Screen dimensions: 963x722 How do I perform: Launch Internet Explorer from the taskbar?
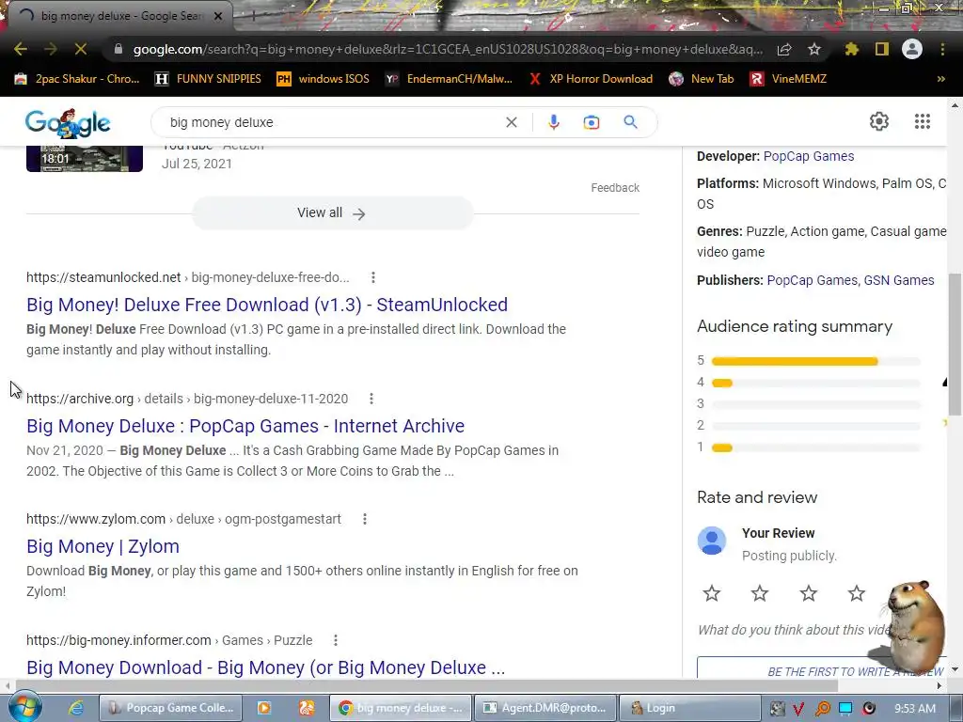[x=76, y=708]
